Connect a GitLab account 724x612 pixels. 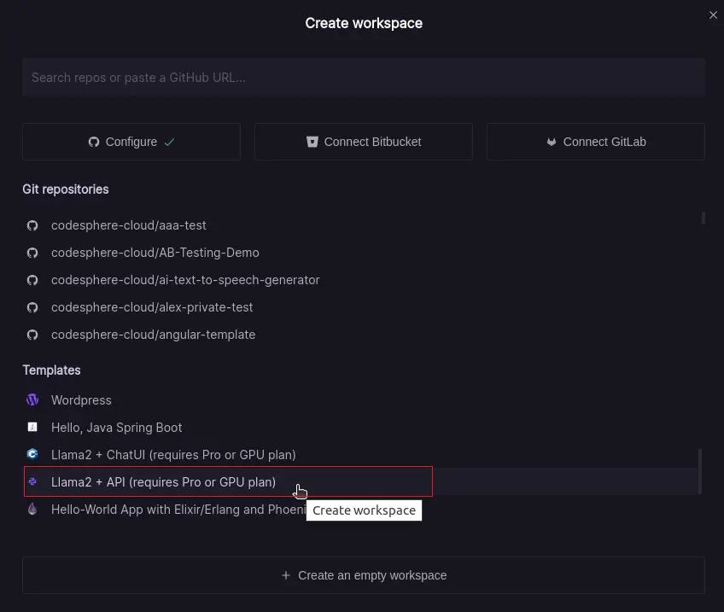(595, 142)
